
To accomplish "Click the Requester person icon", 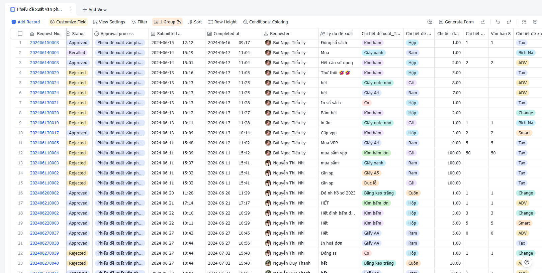I will click(266, 34).
